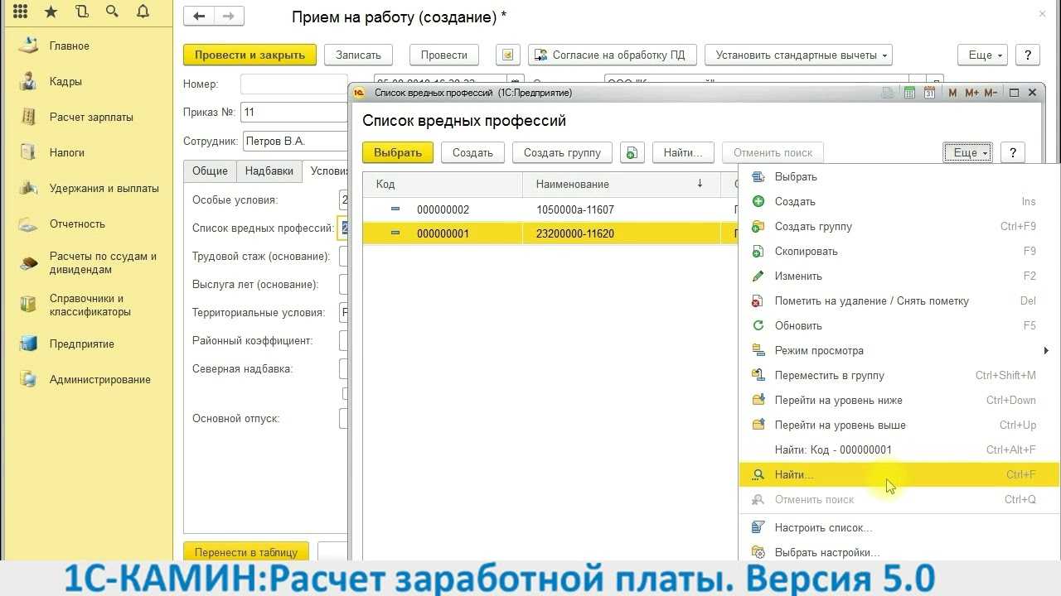
Task: Click the Провести button
Action: pos(444,55)
